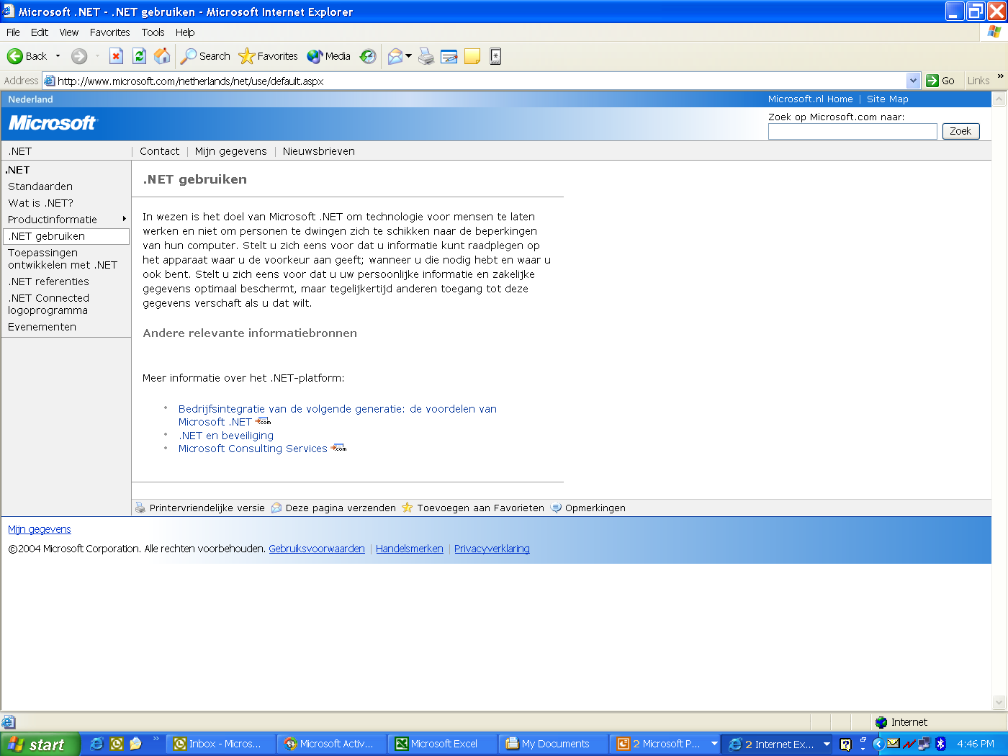This screenshot has height=756, width=1008.
Task: Open the Nieuwsbrieven link
Action: click(x=318, y=151)
